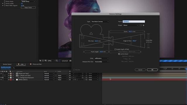Open blending Mode dropdown for layer 1
This screenshot has height=105, width=187.
[x=49, y=73]
